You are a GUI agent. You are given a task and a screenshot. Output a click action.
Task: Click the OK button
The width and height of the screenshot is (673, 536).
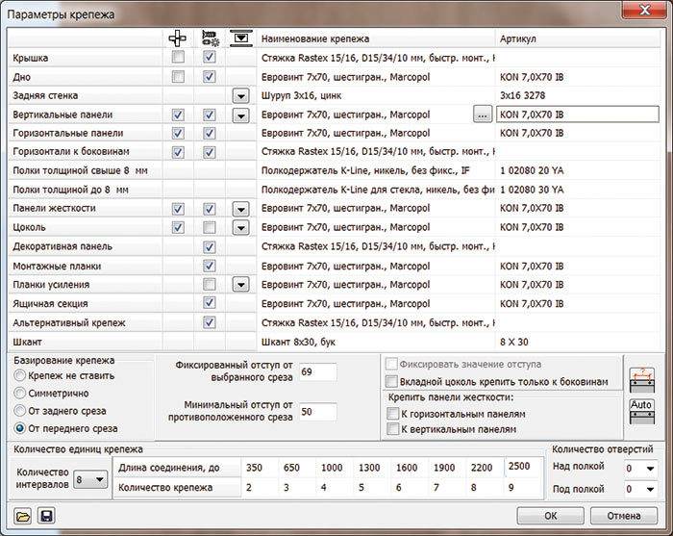pos(550,515)
